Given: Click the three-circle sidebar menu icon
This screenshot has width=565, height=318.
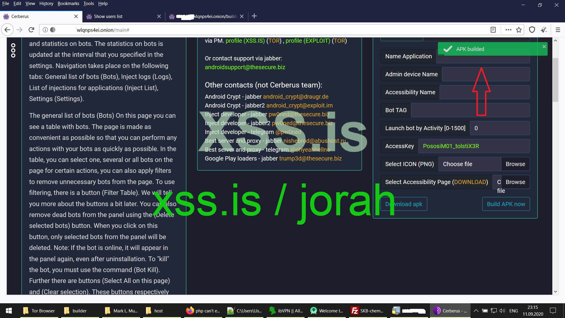Looking at the screenshot, I should (x=13, y=50).
